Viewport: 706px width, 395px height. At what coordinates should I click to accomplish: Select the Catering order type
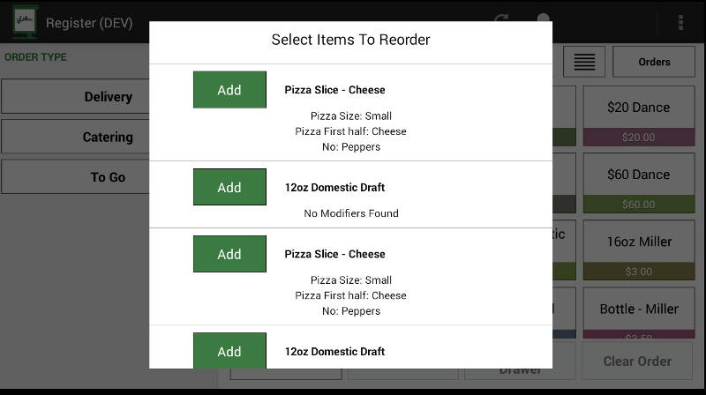(x=75, y=137)
